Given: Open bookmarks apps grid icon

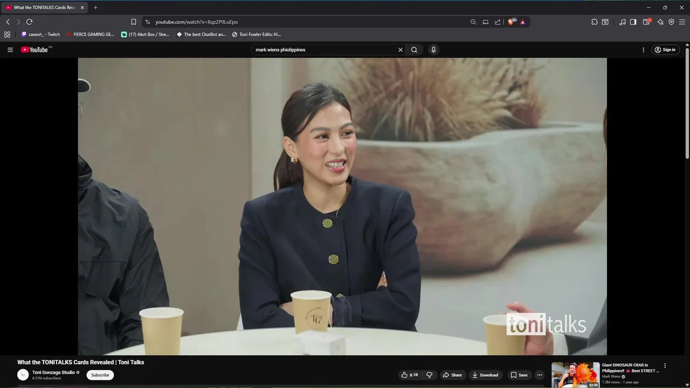Looking at the screenshot, I should click(7, 34).
